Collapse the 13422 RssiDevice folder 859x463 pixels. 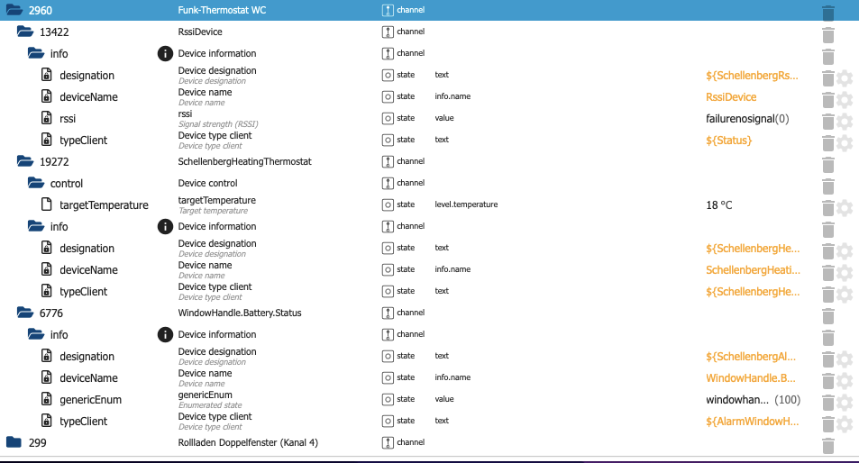24,32
